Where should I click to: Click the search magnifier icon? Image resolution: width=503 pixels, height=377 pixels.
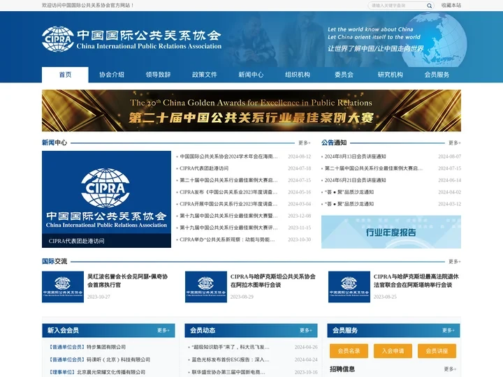(429, 6)
